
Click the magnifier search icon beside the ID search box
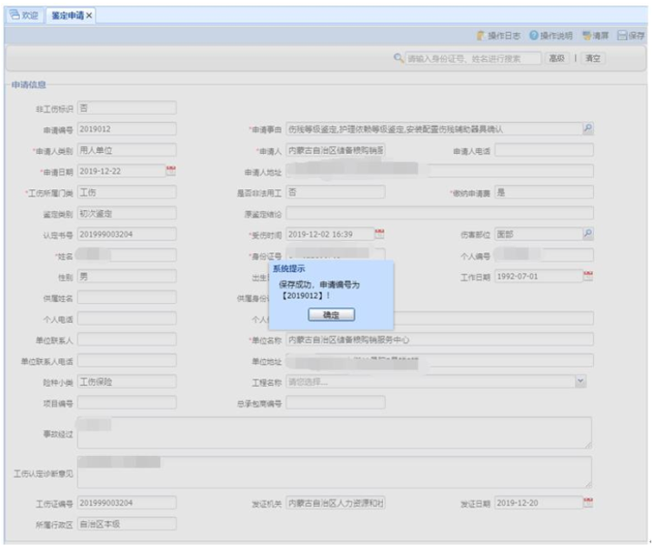point(398,58)
